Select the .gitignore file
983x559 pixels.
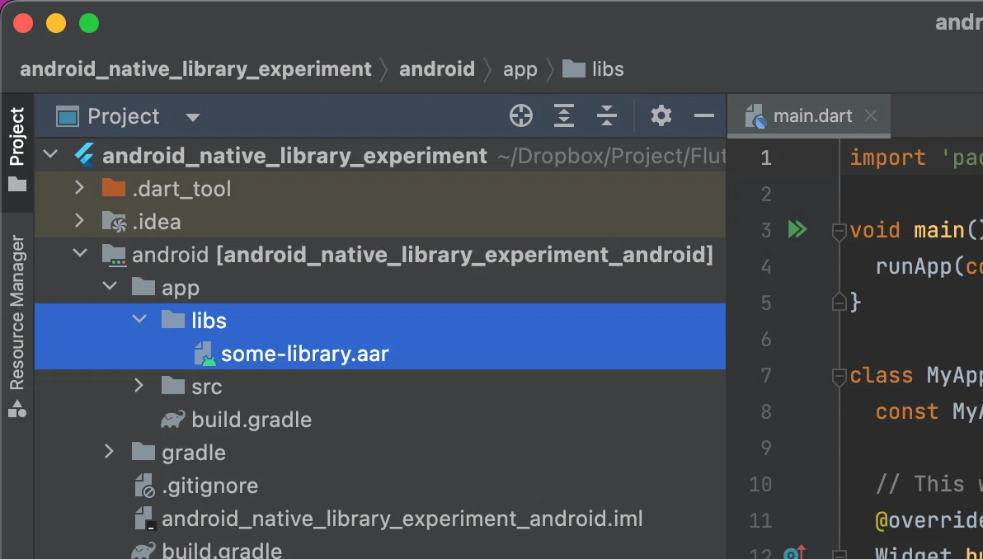pyautogui.click(x=209, y=486)
